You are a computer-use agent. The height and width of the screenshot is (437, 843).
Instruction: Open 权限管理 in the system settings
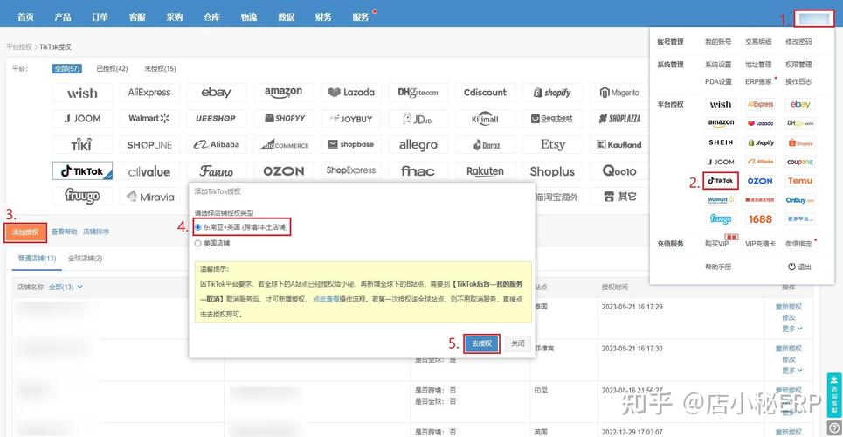coord(798,65)
